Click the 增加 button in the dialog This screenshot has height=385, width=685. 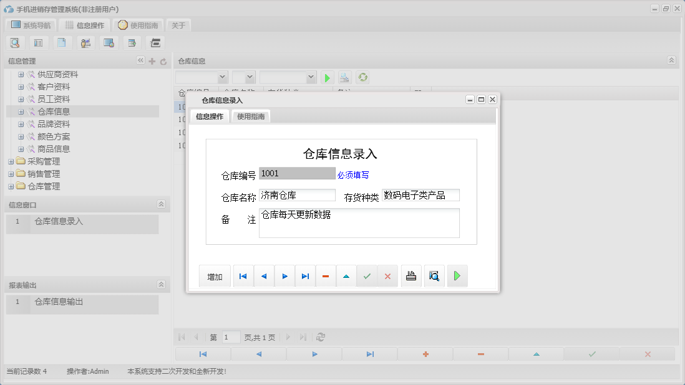tap(214, 275)
